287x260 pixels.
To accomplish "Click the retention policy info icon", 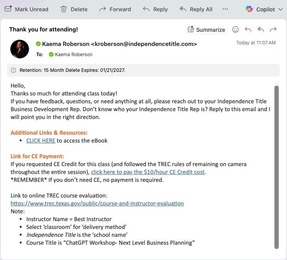I will point(13,70).
